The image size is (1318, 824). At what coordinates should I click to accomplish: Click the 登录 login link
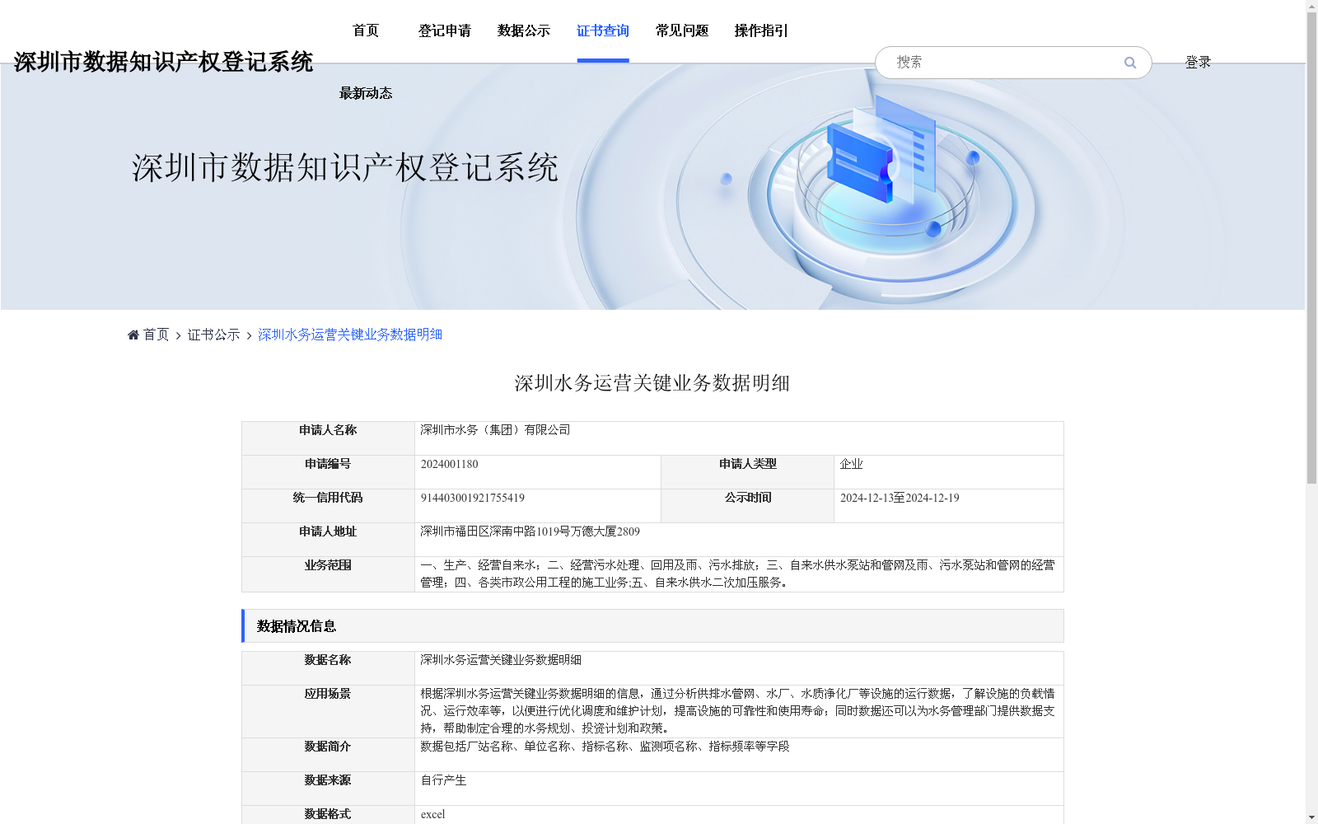(x=1198, y=62)
